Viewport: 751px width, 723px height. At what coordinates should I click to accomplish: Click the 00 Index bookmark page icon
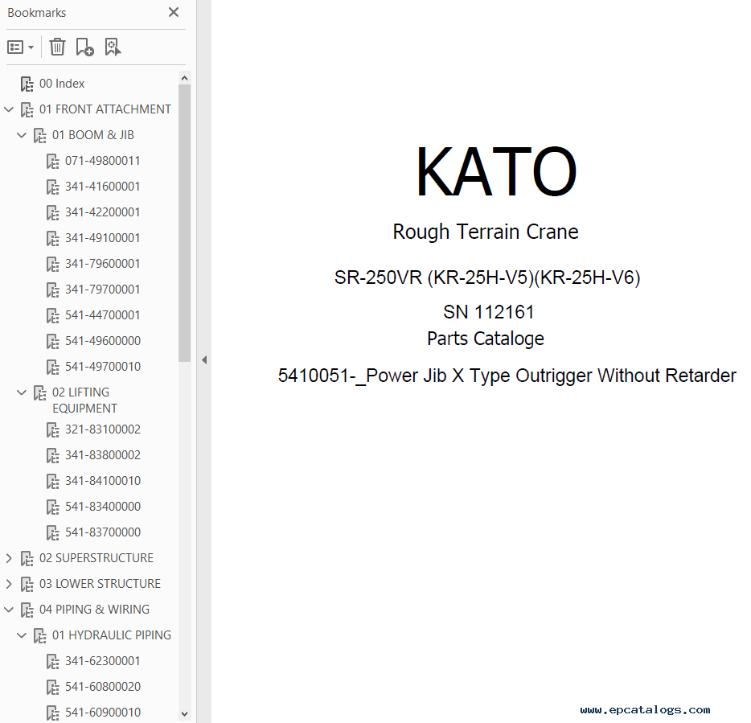27,84
